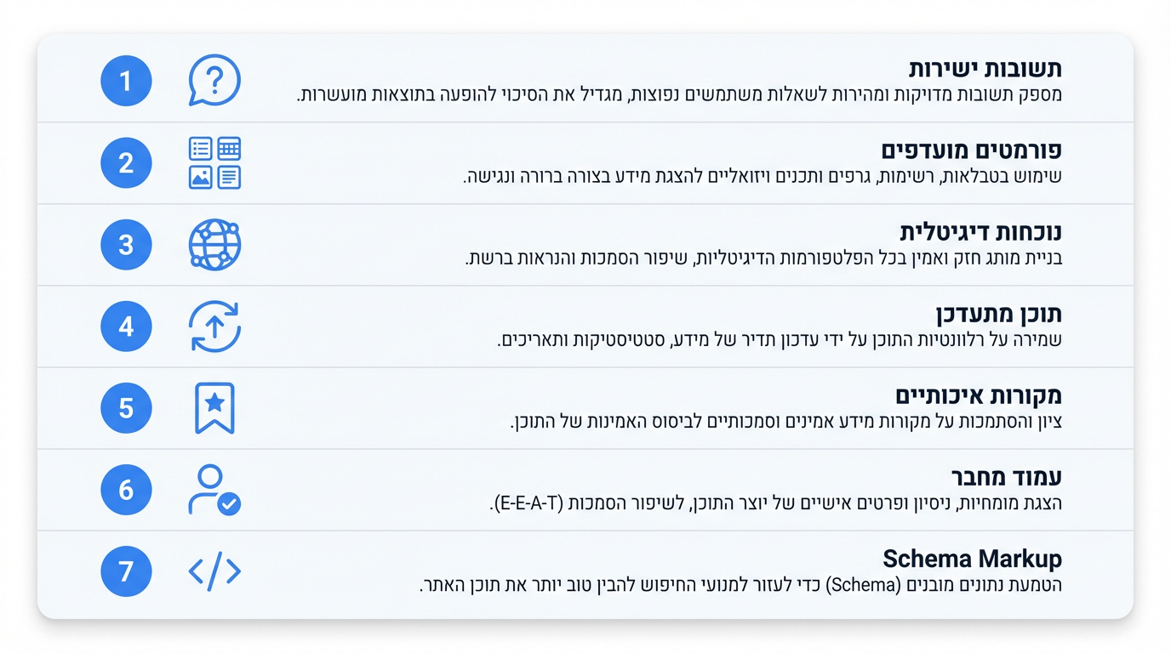Click the code brackets icon
Viewport: 1171px width, 653px height.
(214, 571)
